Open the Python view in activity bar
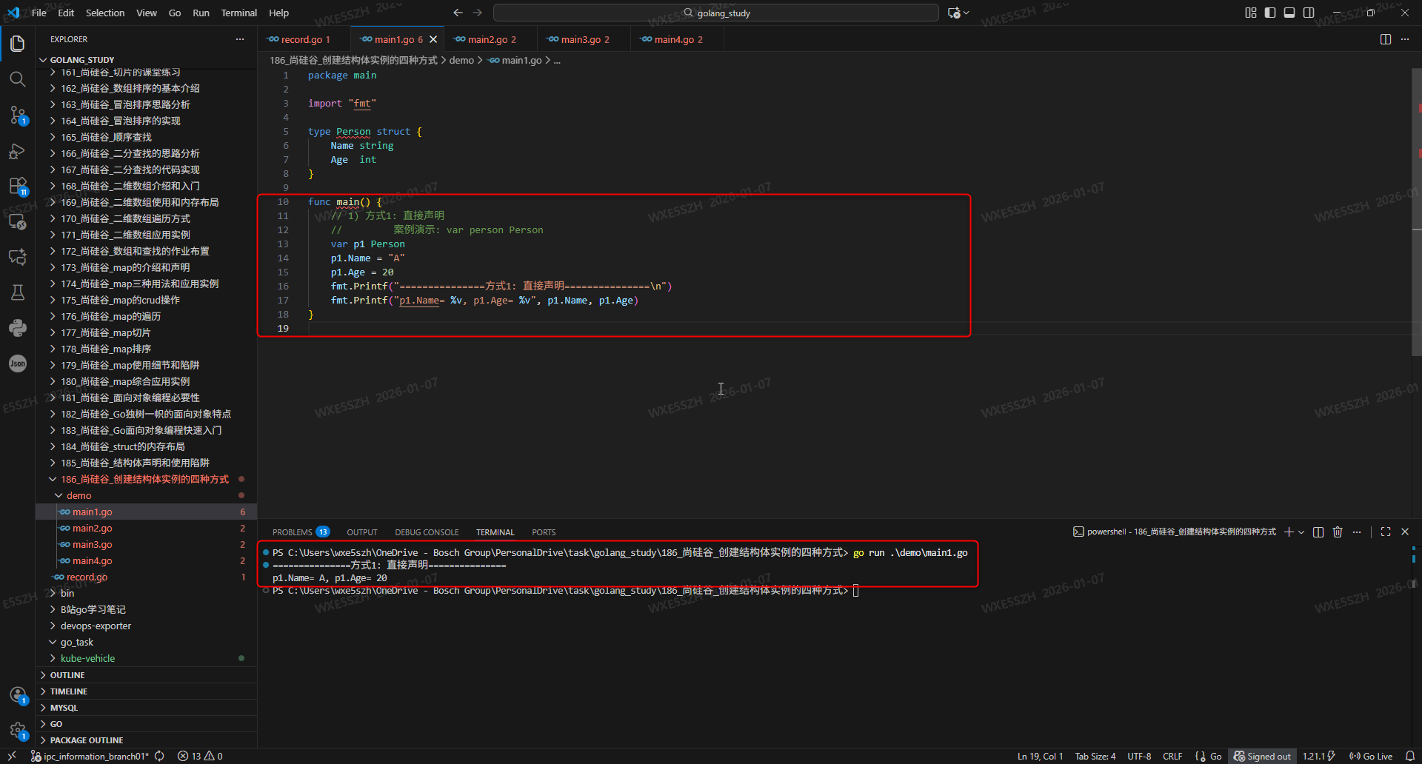 (x=18, y=328)
